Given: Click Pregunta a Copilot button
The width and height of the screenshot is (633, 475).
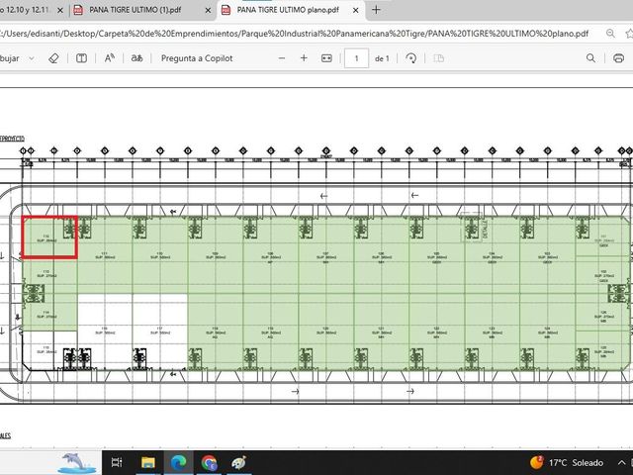Looking at the screenshot, I should click(x=197, y=58).
